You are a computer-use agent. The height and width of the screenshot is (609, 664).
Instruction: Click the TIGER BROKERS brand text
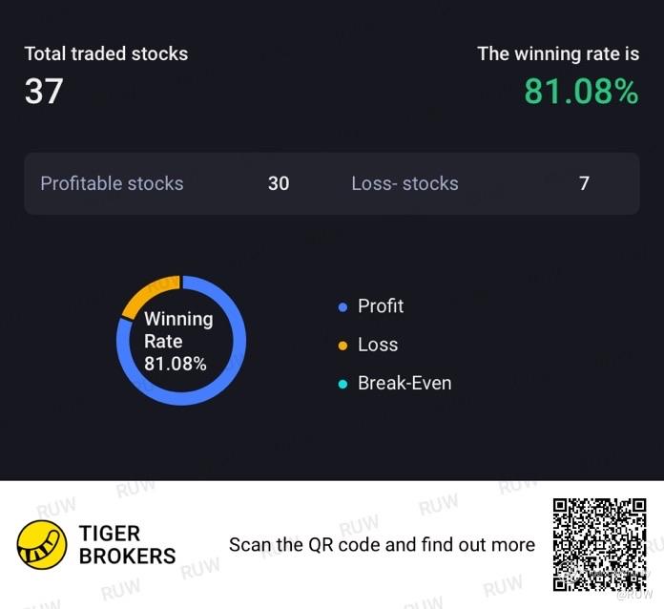pyautogui.click(x=127, y=545)
